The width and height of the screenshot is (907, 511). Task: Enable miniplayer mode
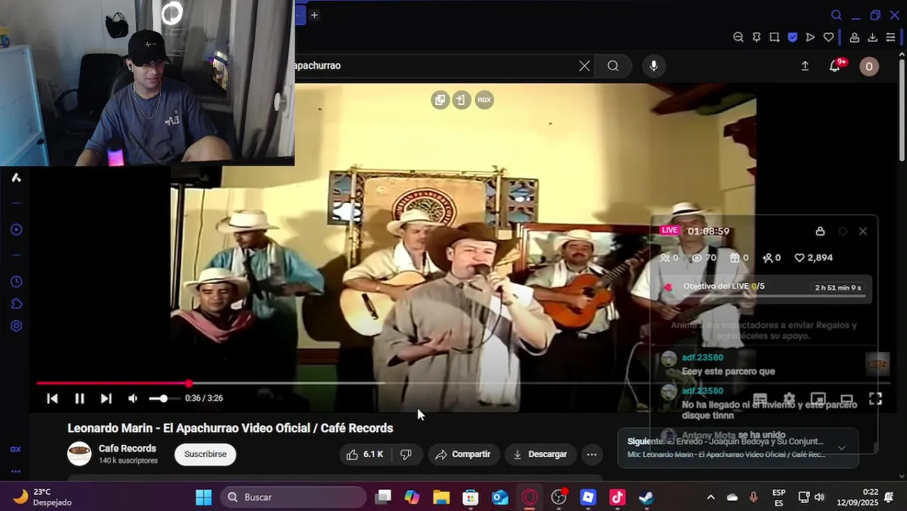818,399
